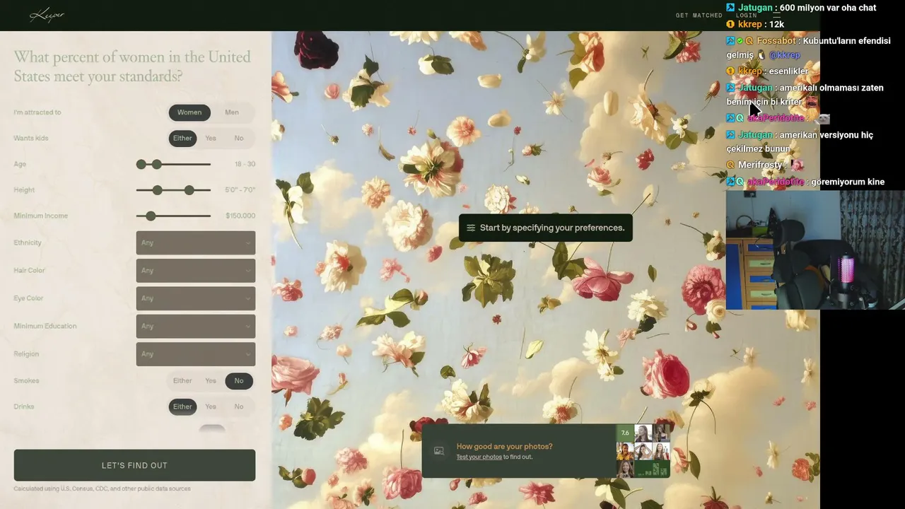Click the Minimum Income slider handle
The image size is (905, 509).
[151, 216]
